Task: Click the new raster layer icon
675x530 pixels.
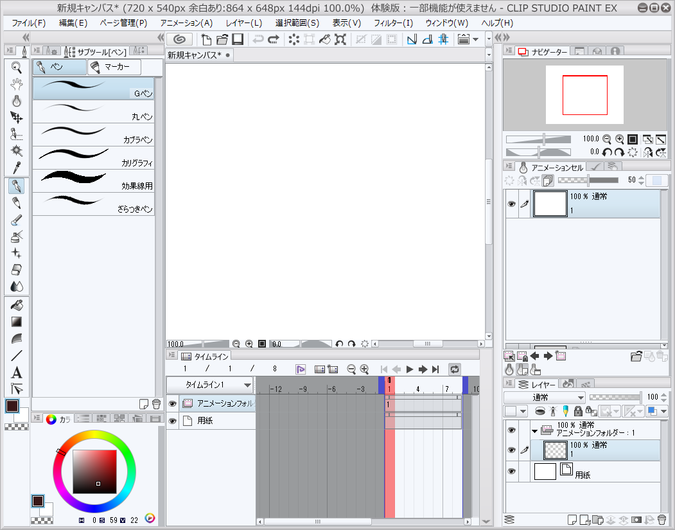Action: (x=571, y=520)
